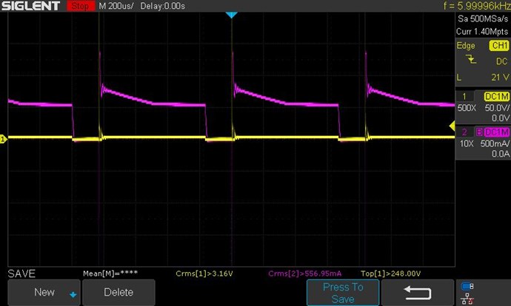This screenshot has height=306, width=511.
Task: Click the Delay:0.00s readout
Action: pos(163,6)
